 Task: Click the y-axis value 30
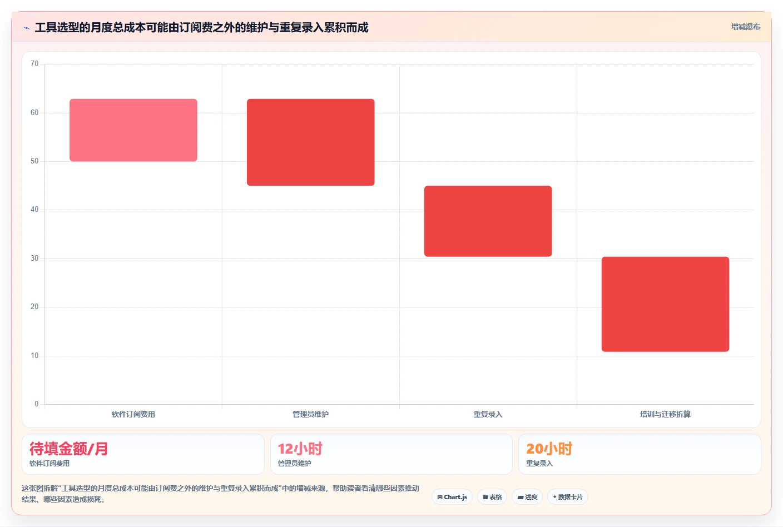click(34, 258)
